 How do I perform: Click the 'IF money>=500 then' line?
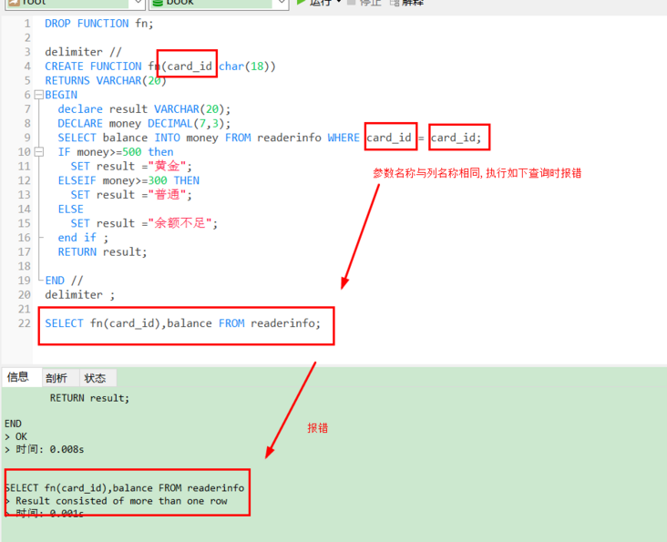click(x=116, y=152)
